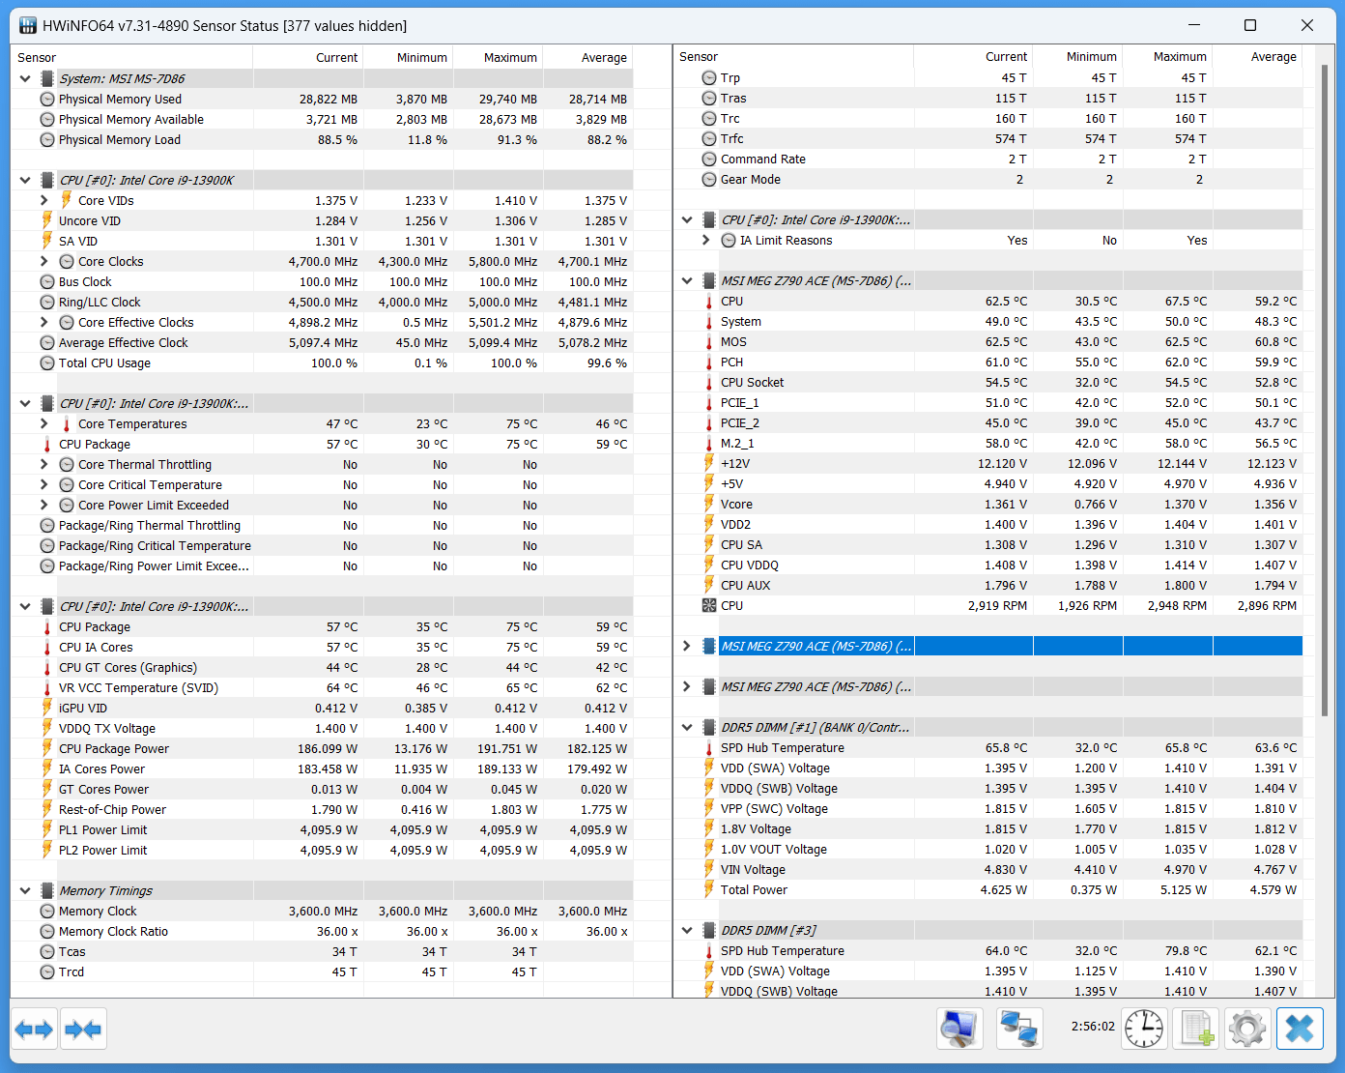
Task: Click the lightning icon beside PL1 Power Limit
Action: [x=47, y=830]
